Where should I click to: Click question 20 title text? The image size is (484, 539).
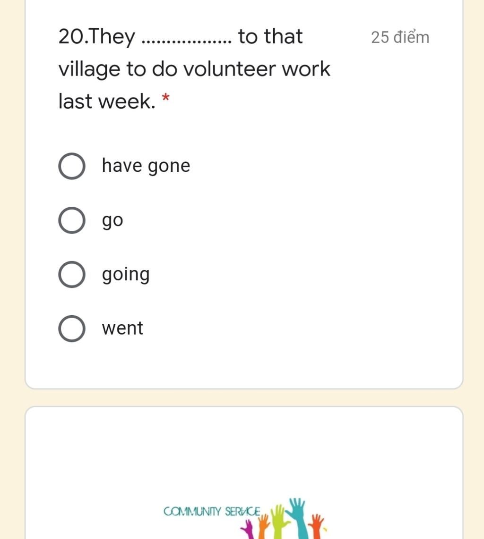[194, 69]
